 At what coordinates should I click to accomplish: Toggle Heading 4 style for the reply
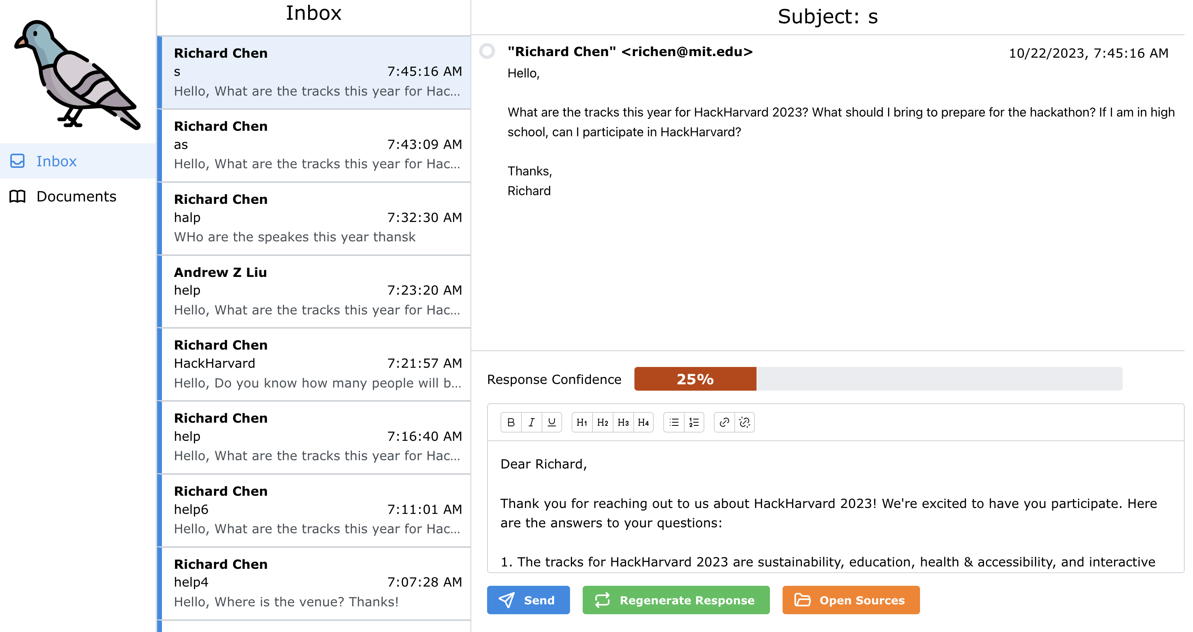(644, 422)
